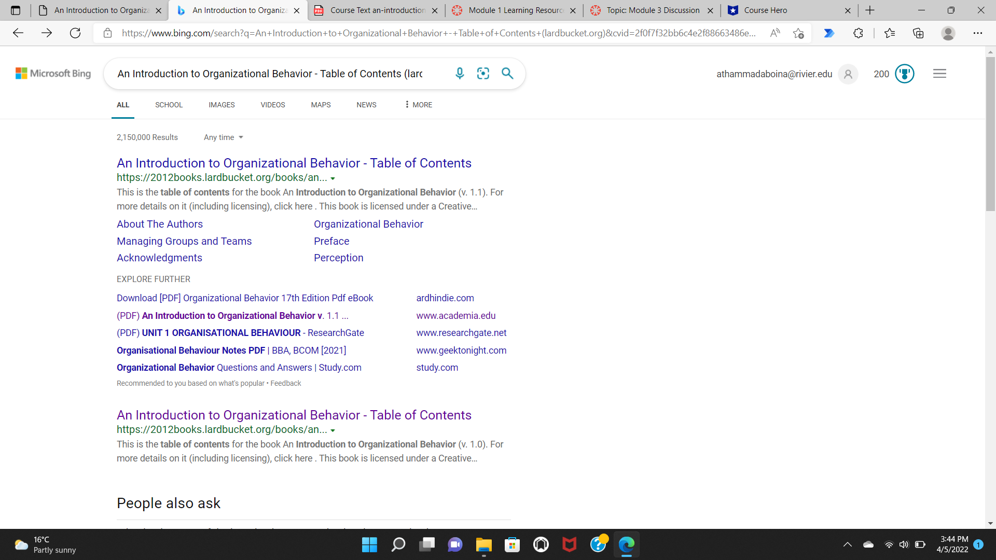996x560 pixels.
Task: Open a new browser tab
Action: point(870,10)
